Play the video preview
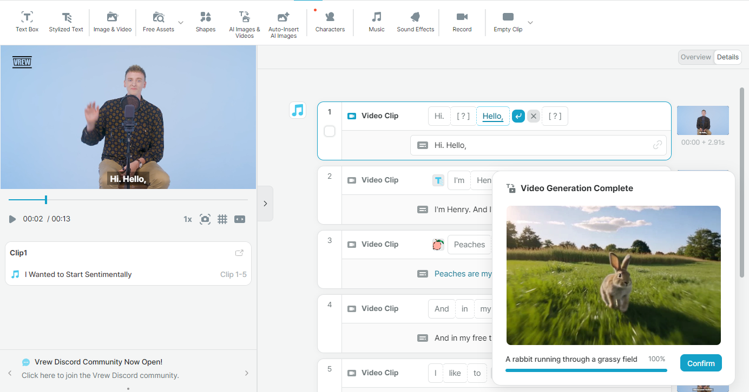Screen dimensions: 749x392 coord(12,219)
